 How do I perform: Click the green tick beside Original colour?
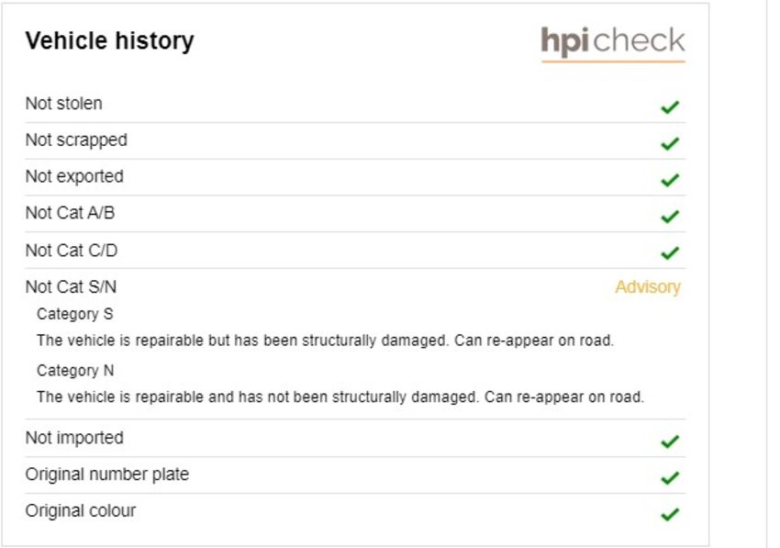(670, 514)
